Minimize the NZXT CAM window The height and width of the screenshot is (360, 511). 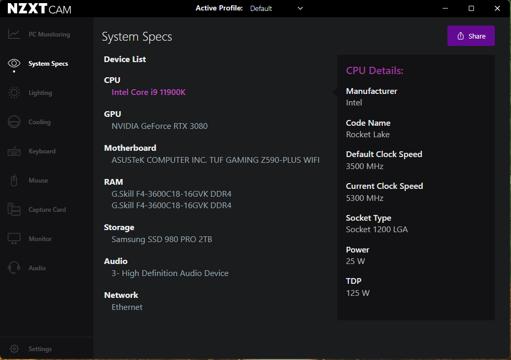coord(445,8)
